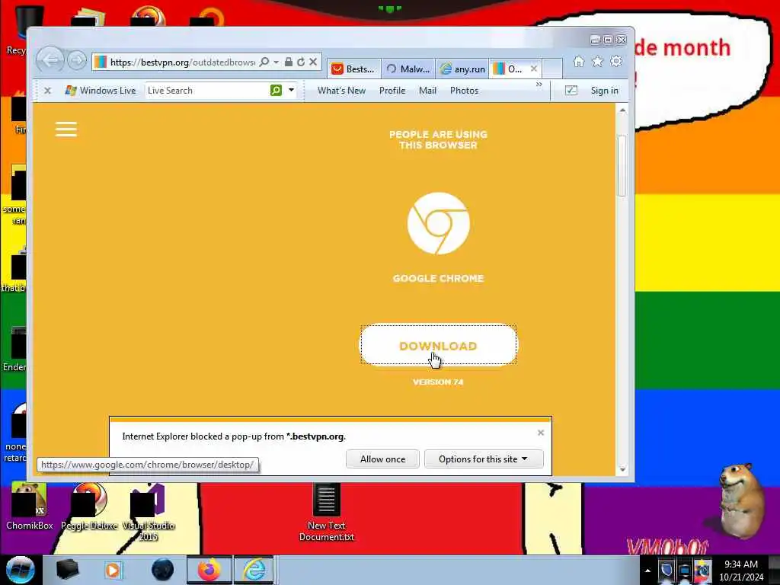Refresh the page with the reload icon
780x585 pixels.
(x=300, y=62)
